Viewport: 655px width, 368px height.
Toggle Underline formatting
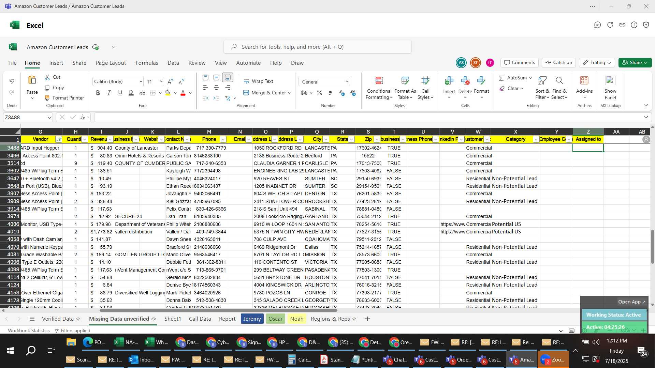pos(120,93)
